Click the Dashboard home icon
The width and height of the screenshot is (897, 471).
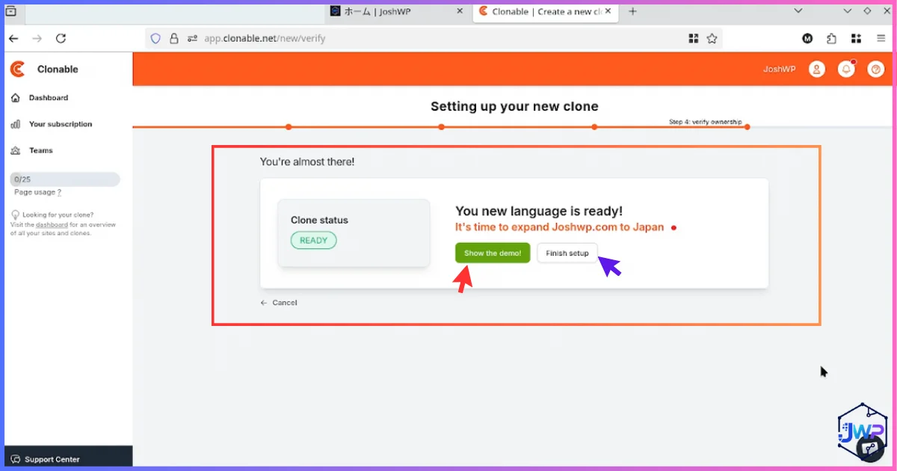pos(16,98)
